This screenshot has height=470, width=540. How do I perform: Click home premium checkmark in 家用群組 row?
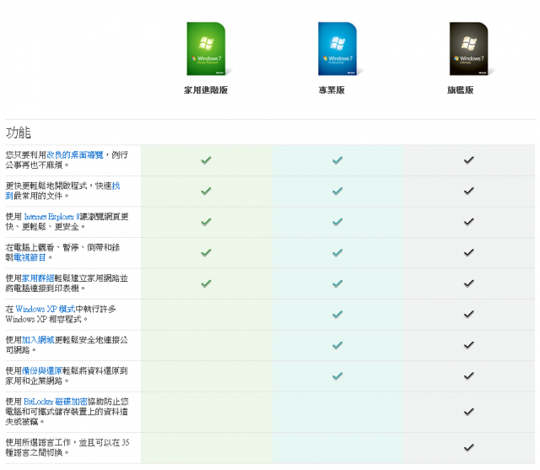(206, 284)
